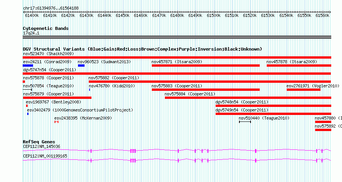Open the nsv575882 (Cooper2011) label
Viewport: 342px width, 182px height.
[x=114, y=78]
